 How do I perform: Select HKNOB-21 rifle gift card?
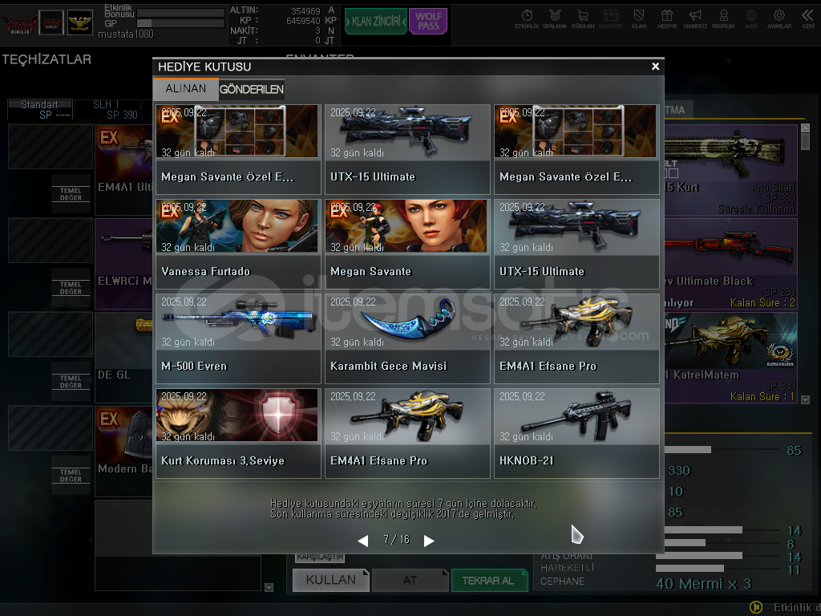coord(576,434)
